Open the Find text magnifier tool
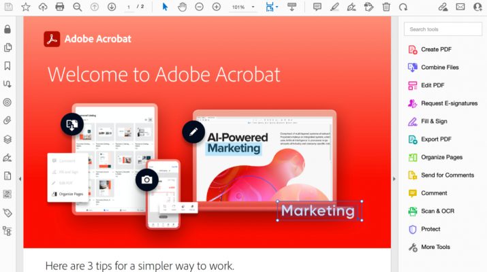 pos(77,7)
